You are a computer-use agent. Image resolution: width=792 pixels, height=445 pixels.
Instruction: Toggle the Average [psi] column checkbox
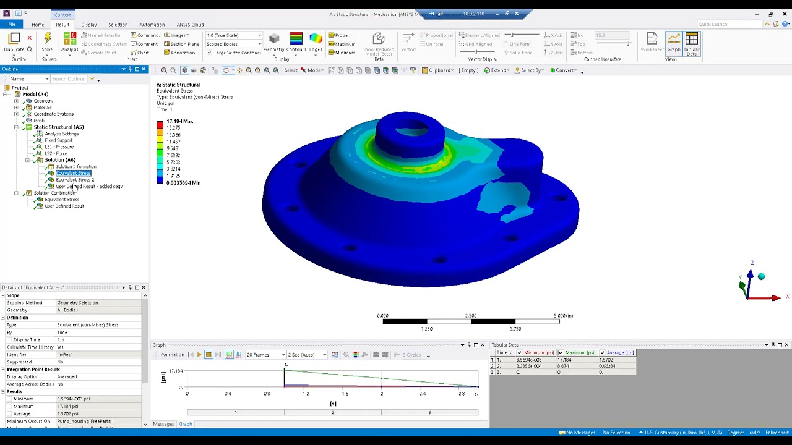tap(602, 353)
